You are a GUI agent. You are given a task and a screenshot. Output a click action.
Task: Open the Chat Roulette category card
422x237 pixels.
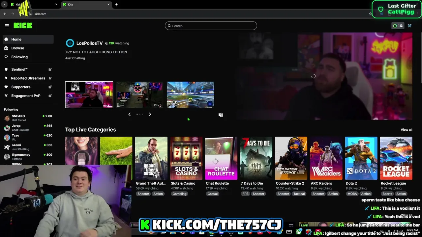pyautogui.click(x=221, y=158)
